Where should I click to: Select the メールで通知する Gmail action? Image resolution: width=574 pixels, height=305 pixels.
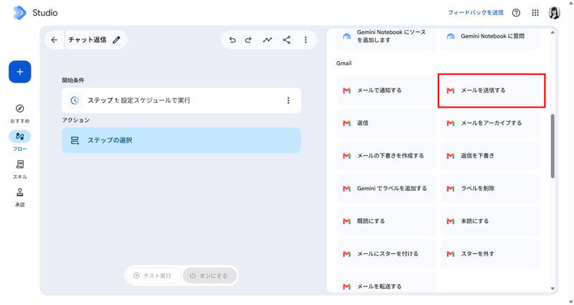(386, 90)
